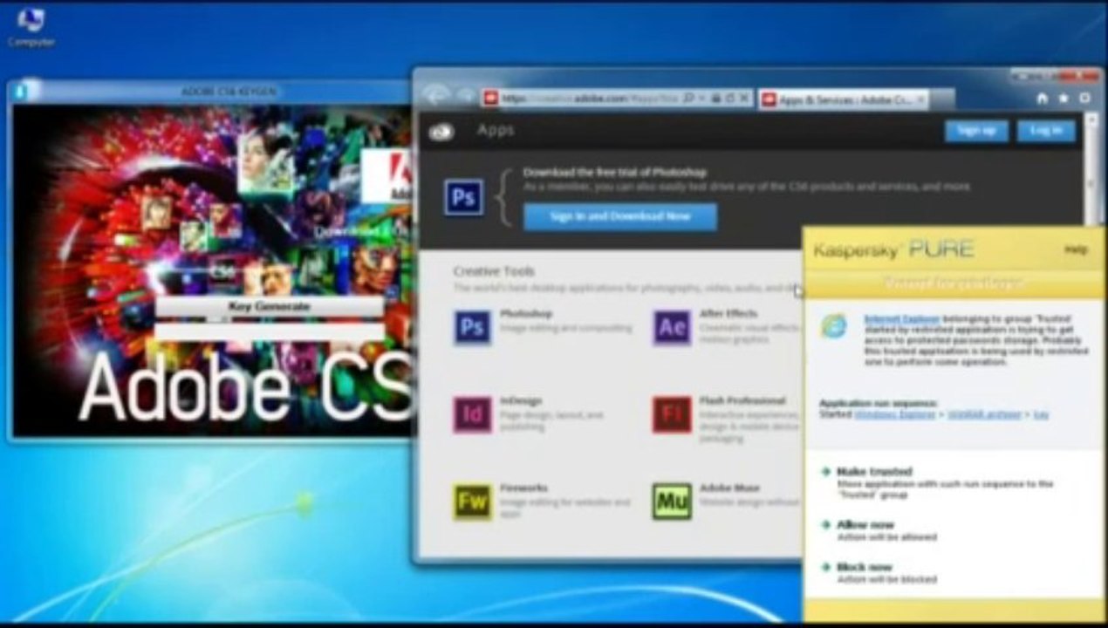Open the Computer desktop icon

point(31,26)
